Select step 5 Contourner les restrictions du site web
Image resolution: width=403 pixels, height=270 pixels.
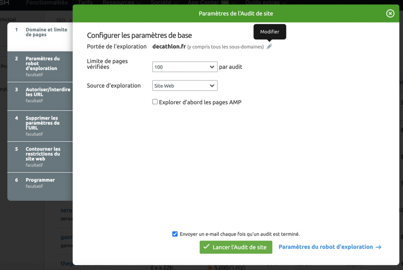[40, 157]
